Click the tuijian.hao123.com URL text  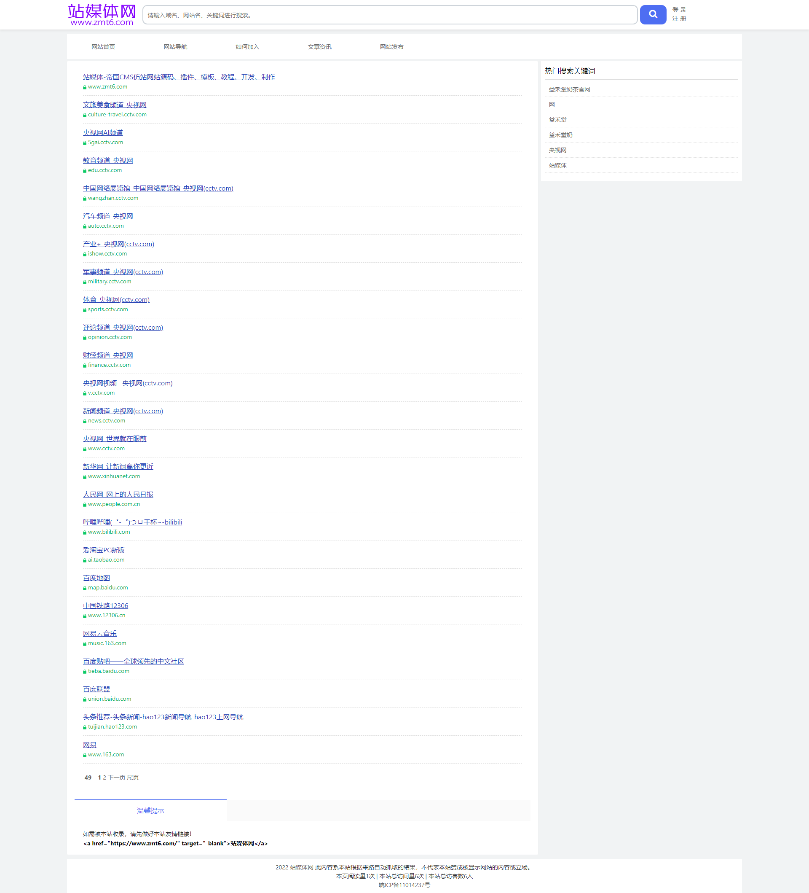(x=113, y=727)
